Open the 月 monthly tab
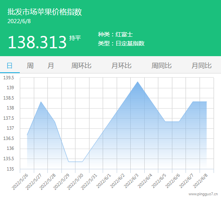 pos(51,66)
